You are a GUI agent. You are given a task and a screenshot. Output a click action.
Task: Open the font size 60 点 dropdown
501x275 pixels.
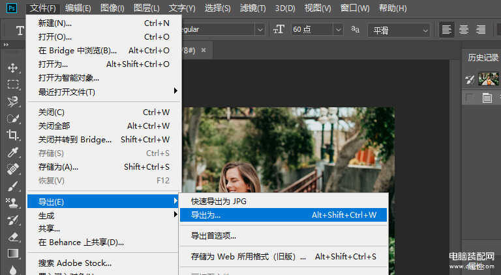click(x=338, y=30)
